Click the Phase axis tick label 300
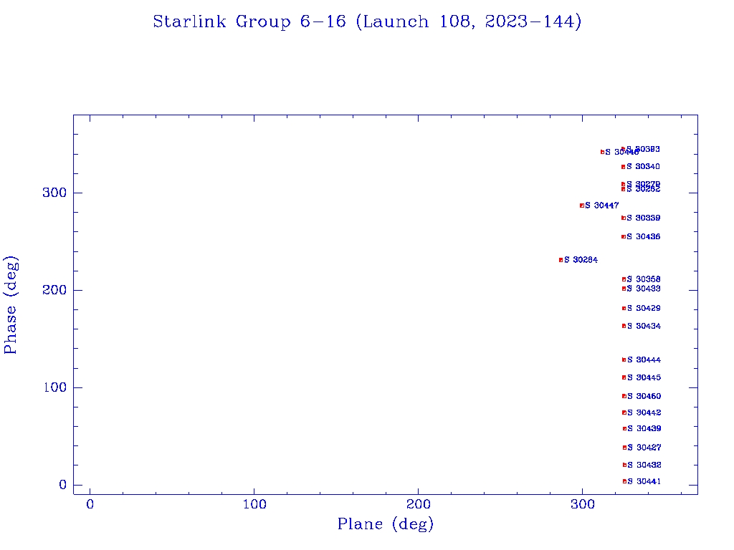The image size is (734, 550). point(54,193)
